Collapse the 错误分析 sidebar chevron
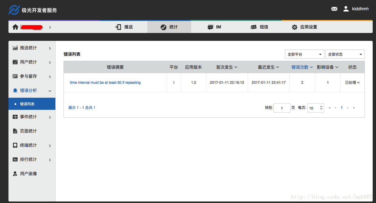 point(50,91)
